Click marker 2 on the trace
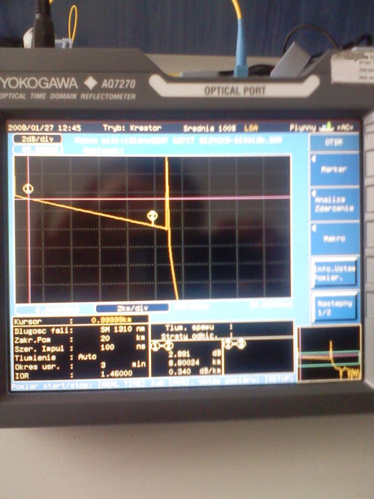This screenshot has height=499, width=374. coord(152,216)
